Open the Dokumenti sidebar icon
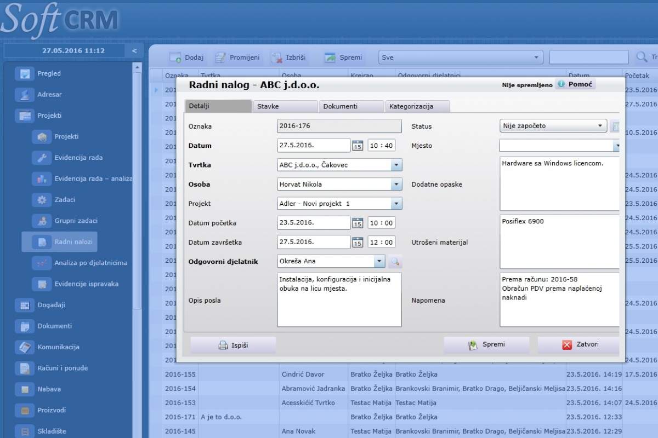658x438 pixels. (x=25, y=326)
